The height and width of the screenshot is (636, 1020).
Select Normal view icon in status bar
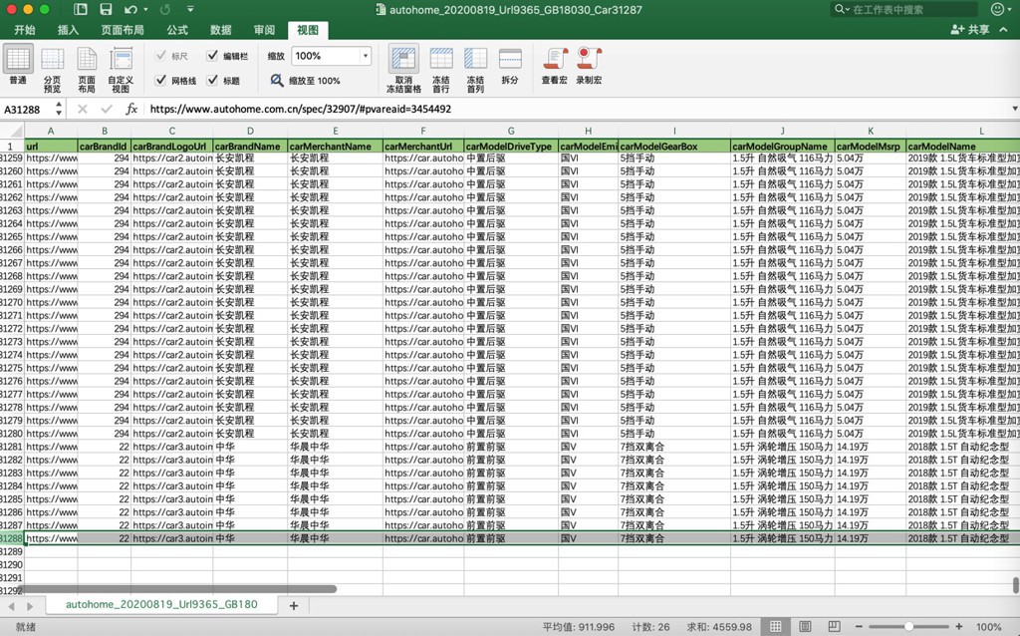[x=775, y=626]
